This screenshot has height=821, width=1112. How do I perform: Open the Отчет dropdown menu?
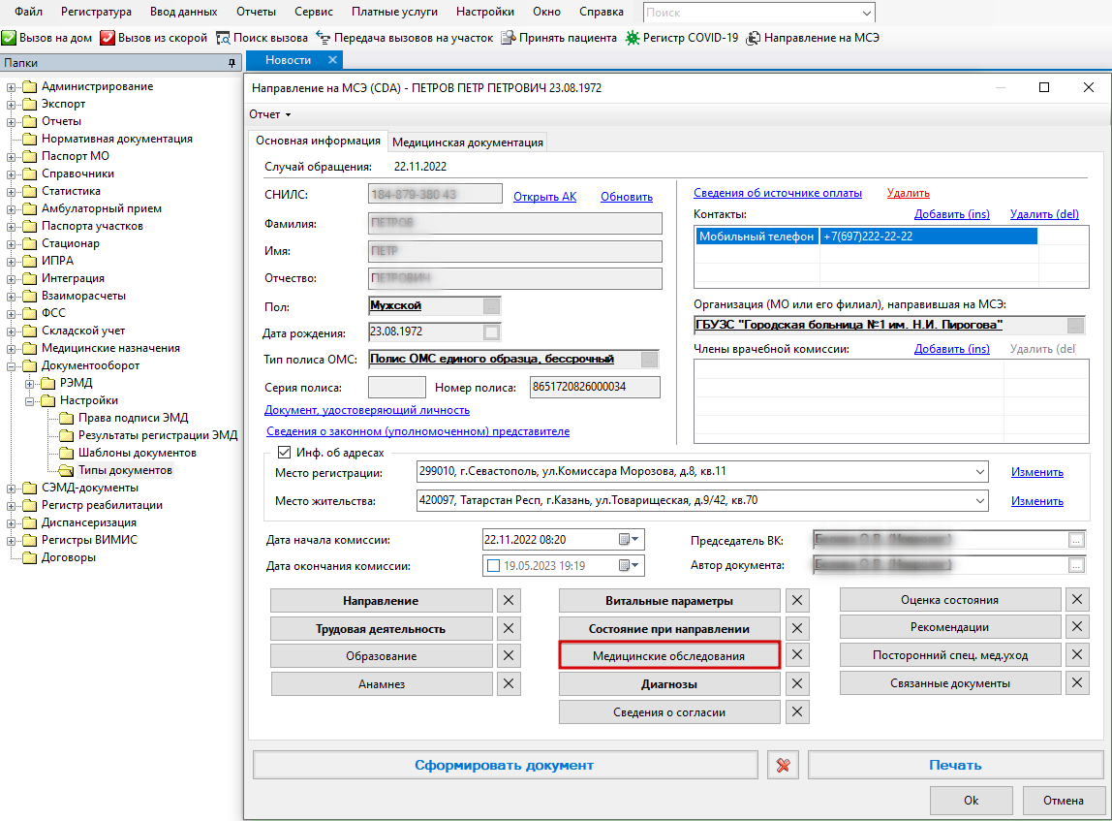coord(270,114)
